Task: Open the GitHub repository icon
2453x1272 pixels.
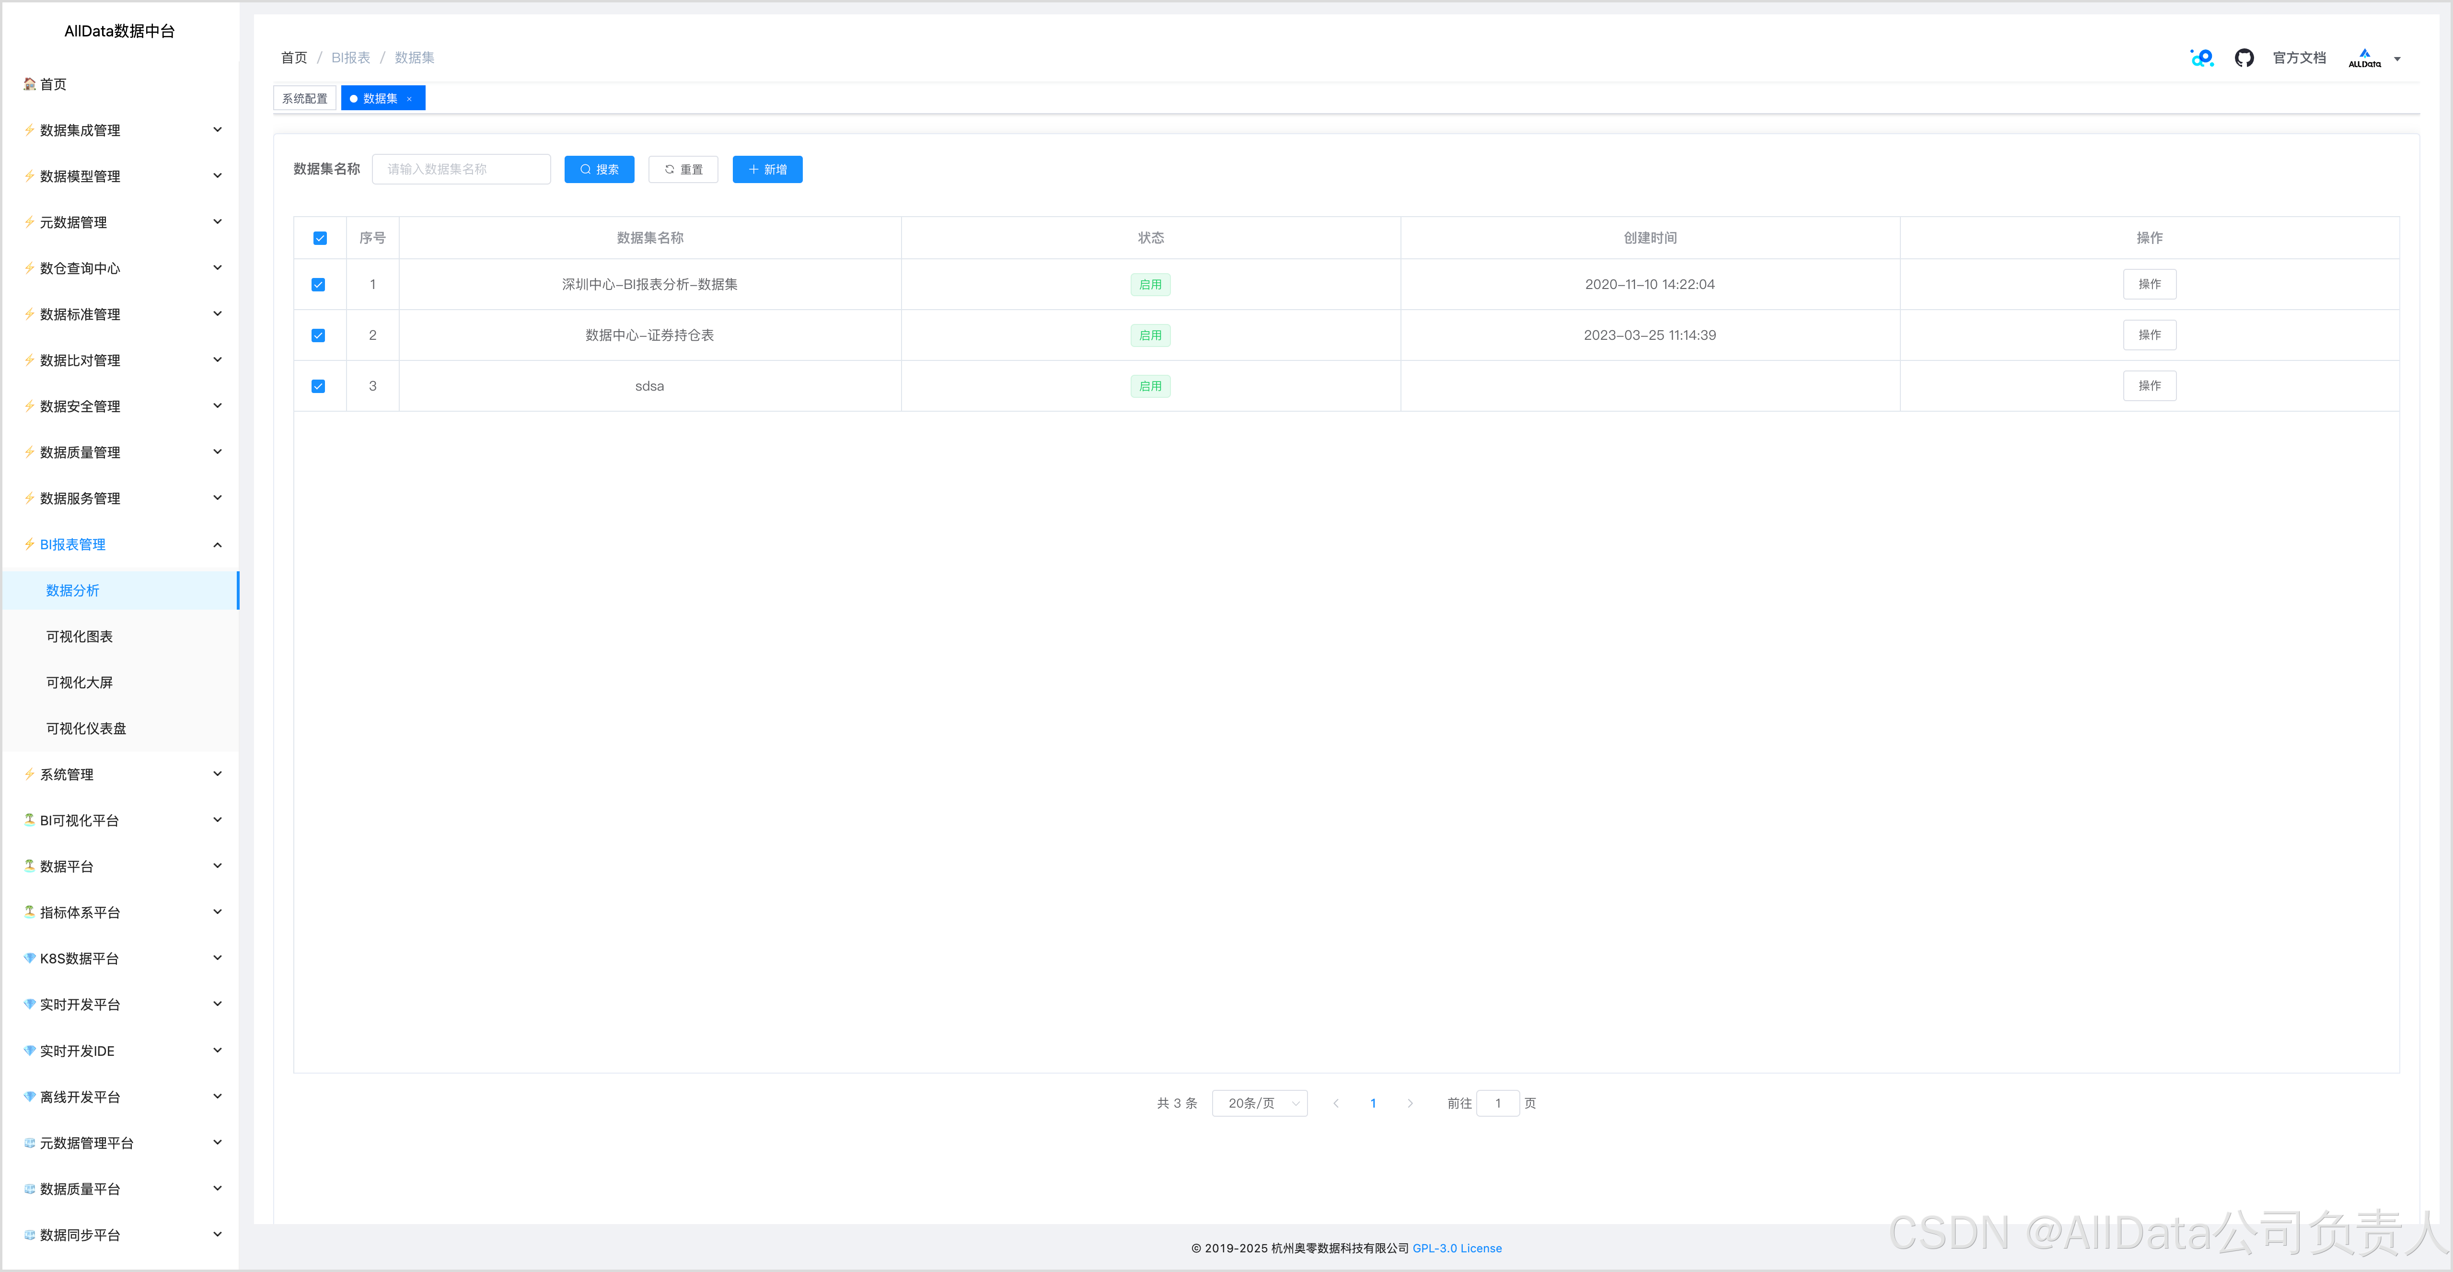Action: [x=2244, y=58]
